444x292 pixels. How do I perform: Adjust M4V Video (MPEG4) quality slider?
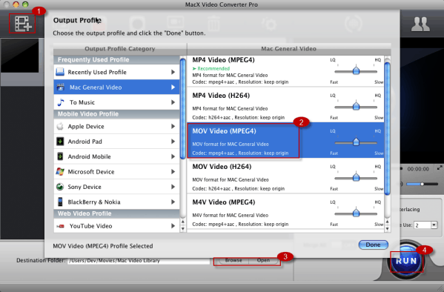356,213
